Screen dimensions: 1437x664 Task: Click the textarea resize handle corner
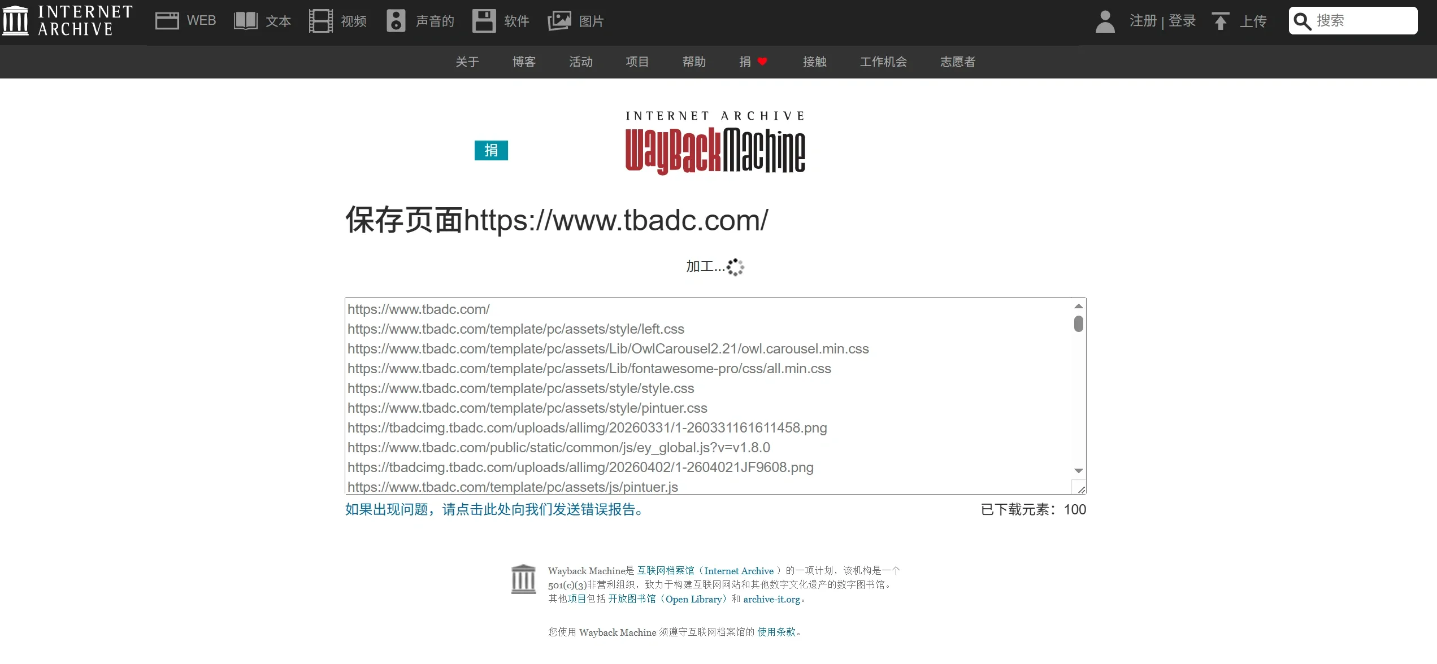tap(1081, 490)
